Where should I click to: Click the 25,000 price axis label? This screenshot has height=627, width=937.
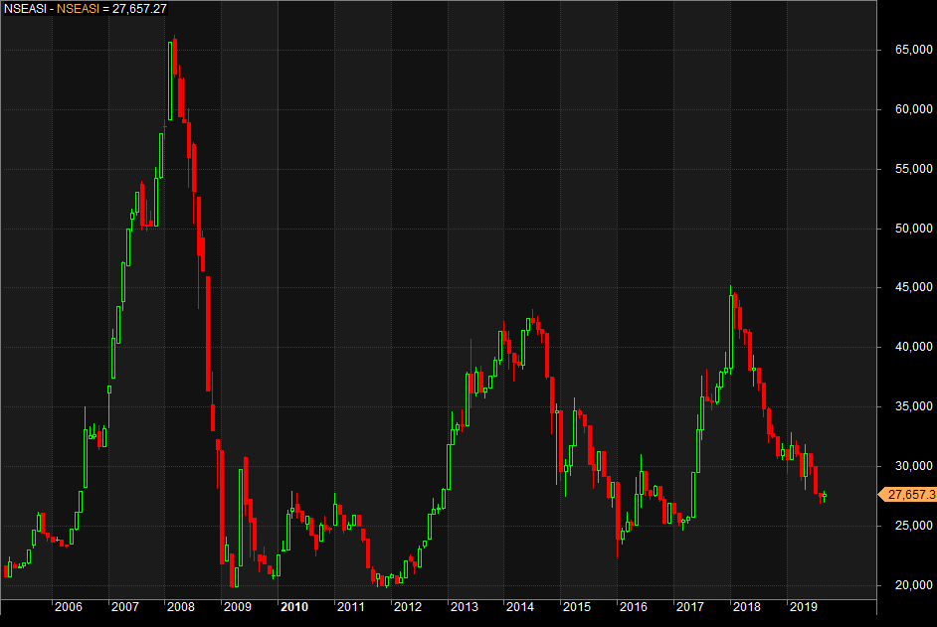(913, 526)
